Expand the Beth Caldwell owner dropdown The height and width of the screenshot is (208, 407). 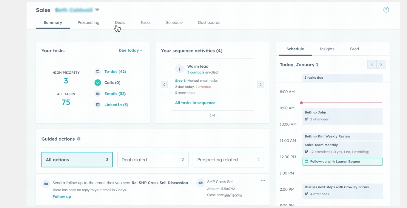click(97, 10)
